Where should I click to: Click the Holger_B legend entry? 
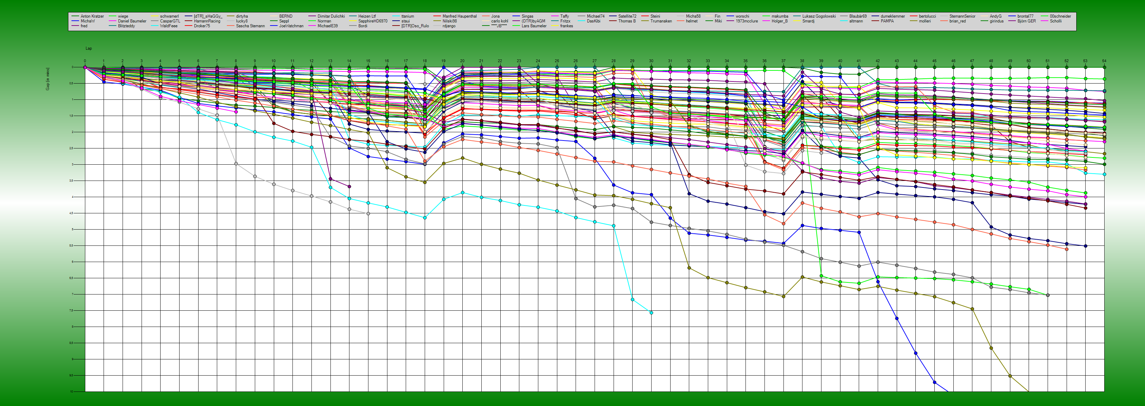(779, 21)
